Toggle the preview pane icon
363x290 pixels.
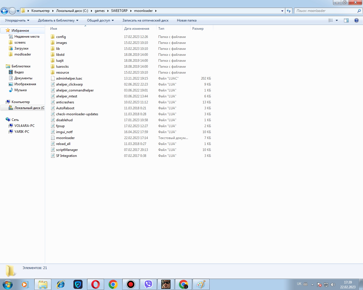coord(346,20)
